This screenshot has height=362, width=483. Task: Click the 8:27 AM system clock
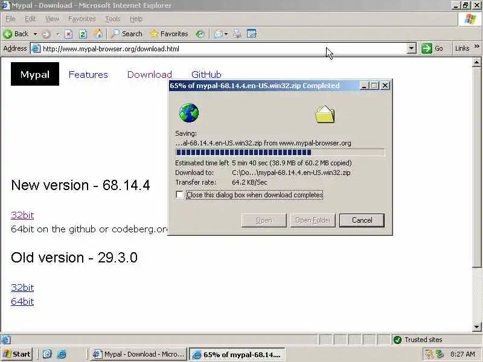(462, 354)
